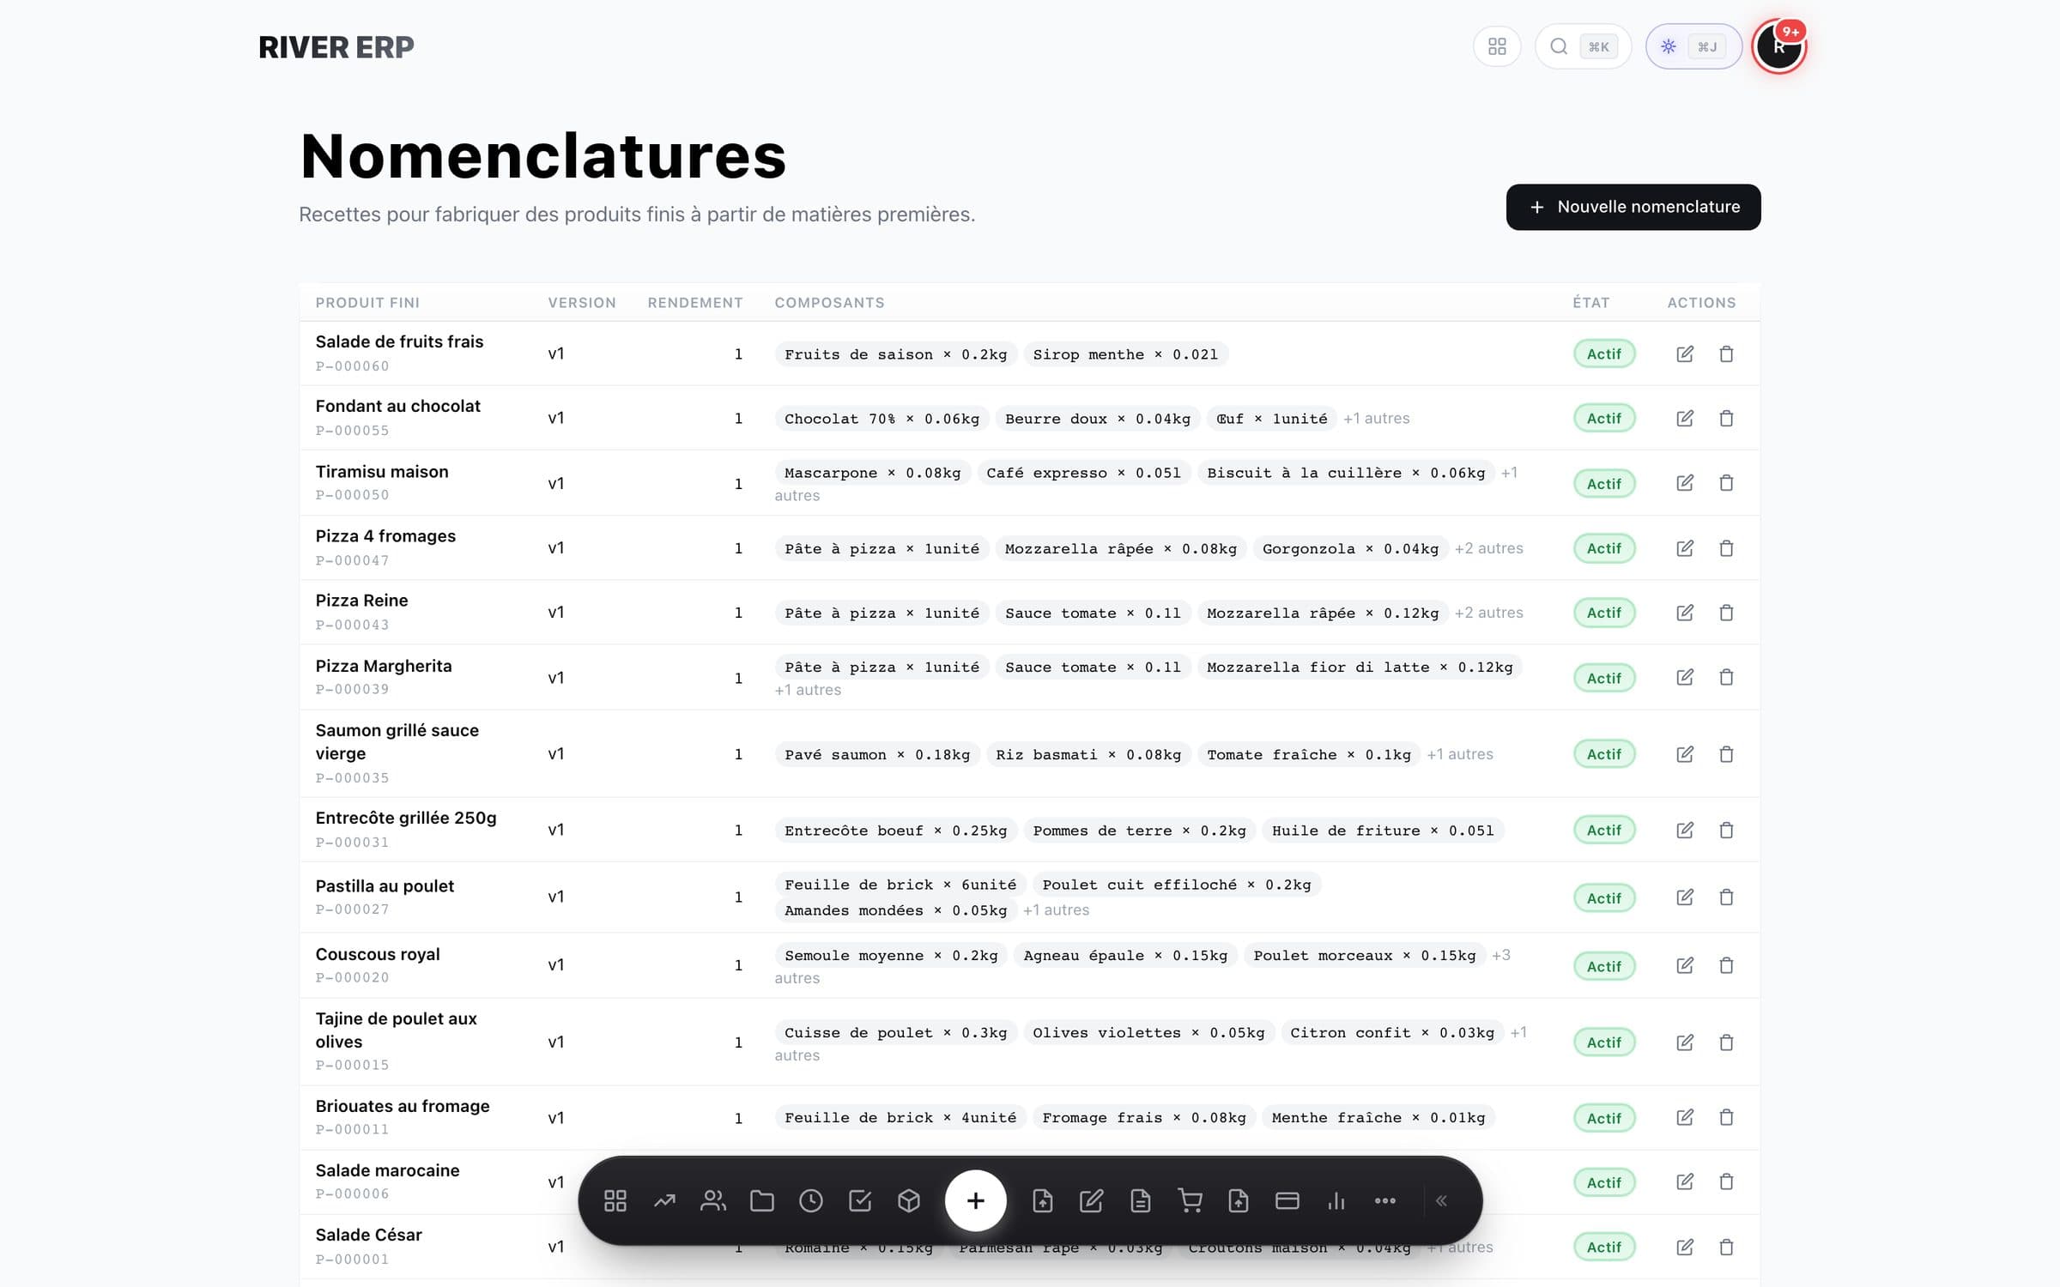
Task: Edit the Salade César nomenclature
Action: pyautogui.click(x=1685, y=1247)
